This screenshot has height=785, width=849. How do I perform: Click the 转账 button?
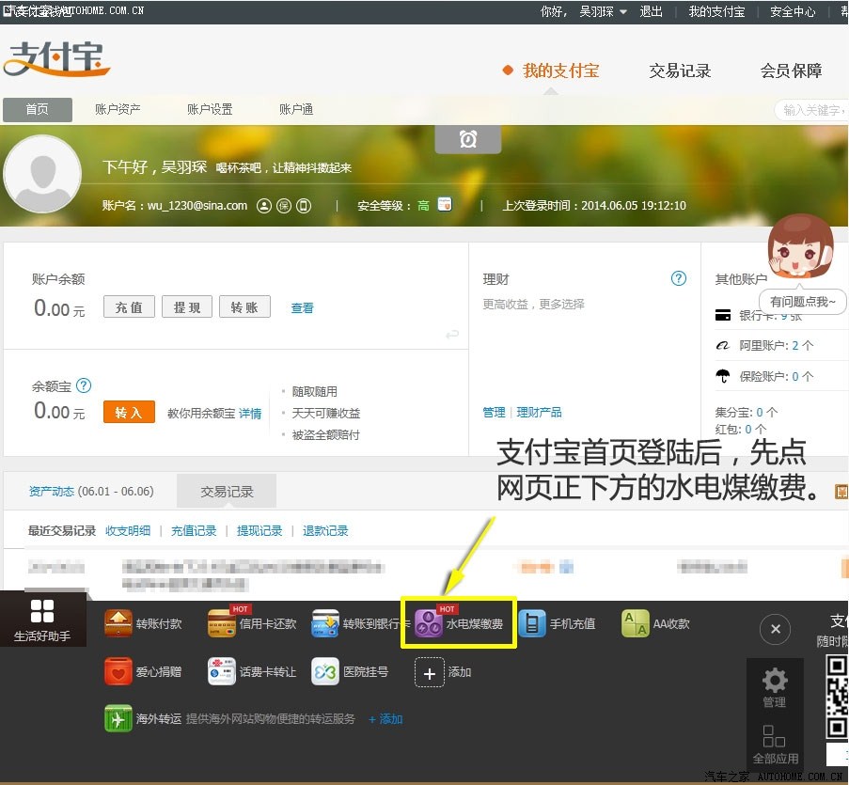(244, 307)
